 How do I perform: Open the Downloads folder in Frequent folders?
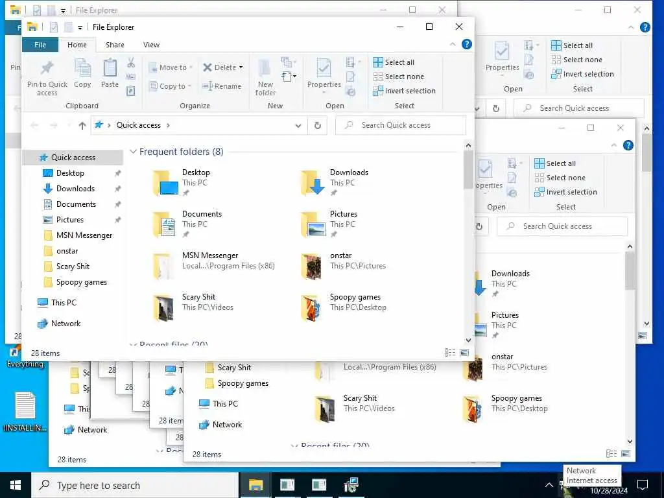tap(335, 182)
